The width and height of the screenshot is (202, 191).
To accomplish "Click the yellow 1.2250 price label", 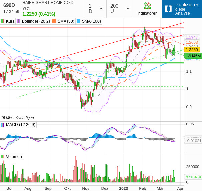I will (192, 50).
